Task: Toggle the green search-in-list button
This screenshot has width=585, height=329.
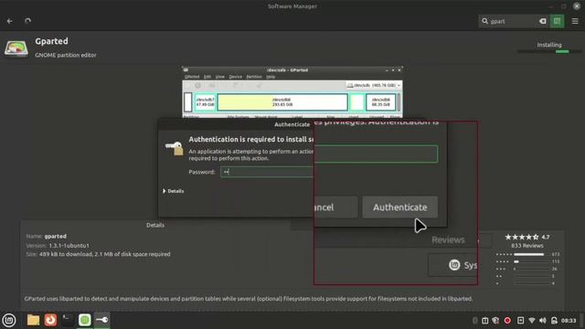Action: click(557, 21)
